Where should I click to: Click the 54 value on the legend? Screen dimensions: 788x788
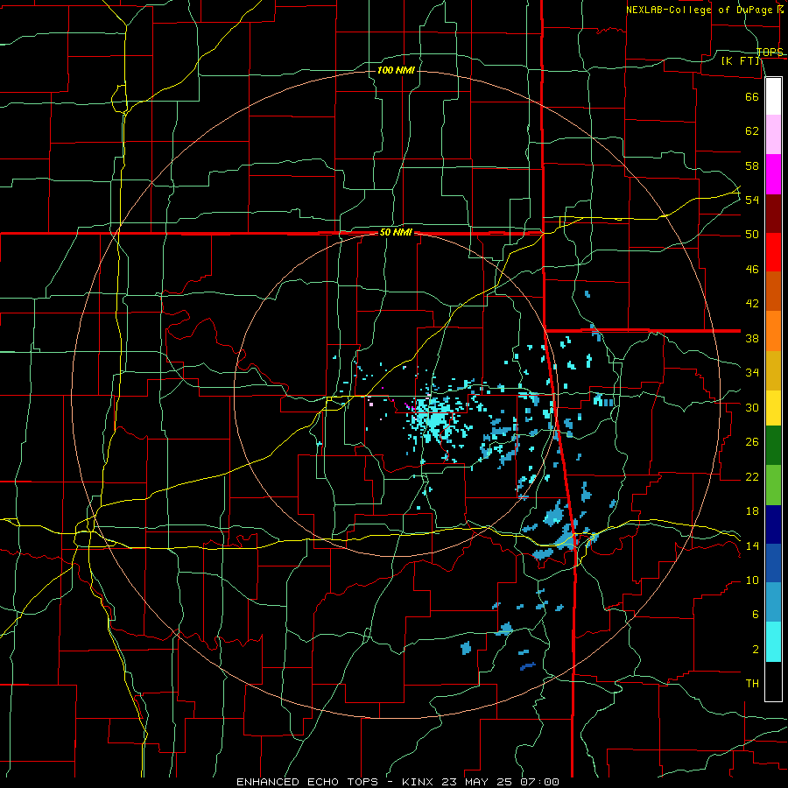point(752,200)
